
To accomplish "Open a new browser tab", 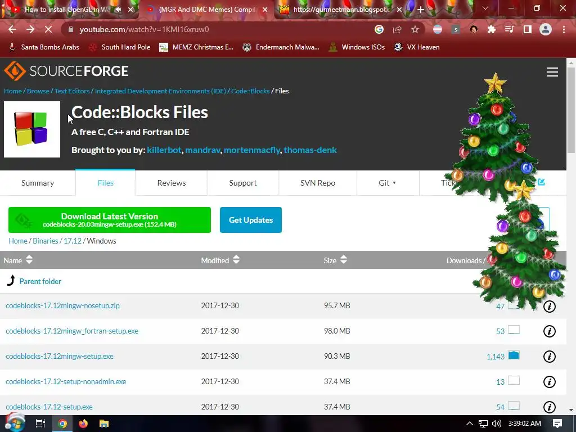I will pos(421,10).
